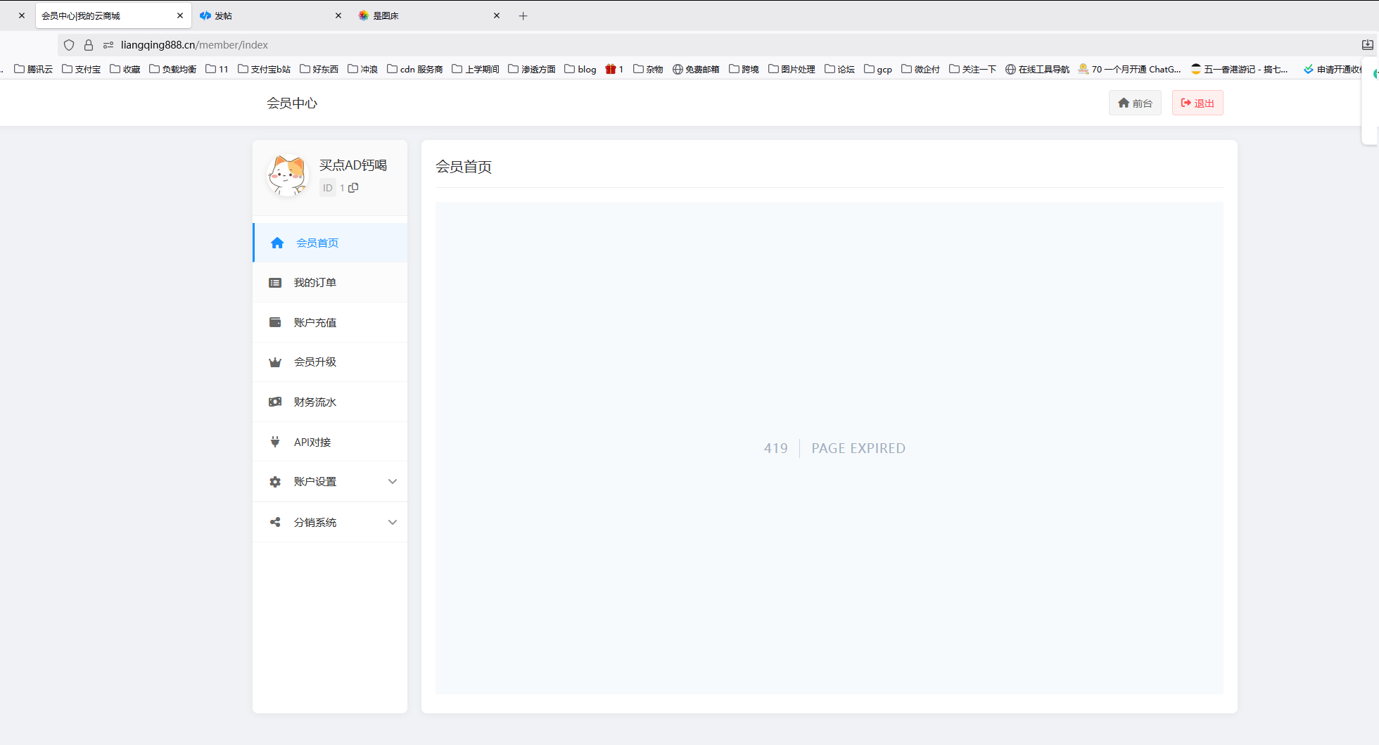Click the copy ID icon beside user ID
Screen dimensions: 1379x745
[x=353, y=188]
